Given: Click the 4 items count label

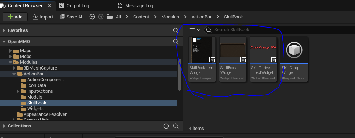Looking at the screenshot, I should [196, 129].
